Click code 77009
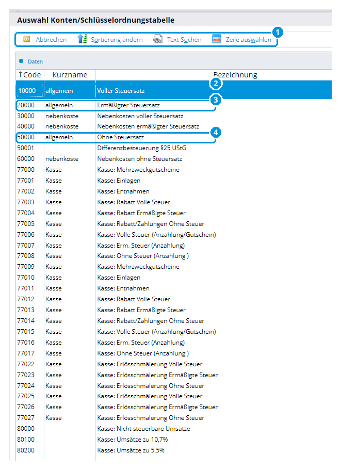Screen dimensions: 341x470 click(x=26, y=267)
